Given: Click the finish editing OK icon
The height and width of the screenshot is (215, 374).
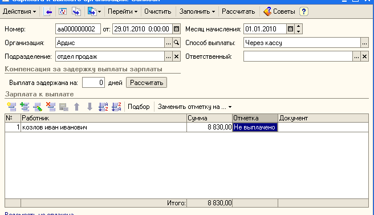Looking at the screenshot, I should tap(64, 107).
